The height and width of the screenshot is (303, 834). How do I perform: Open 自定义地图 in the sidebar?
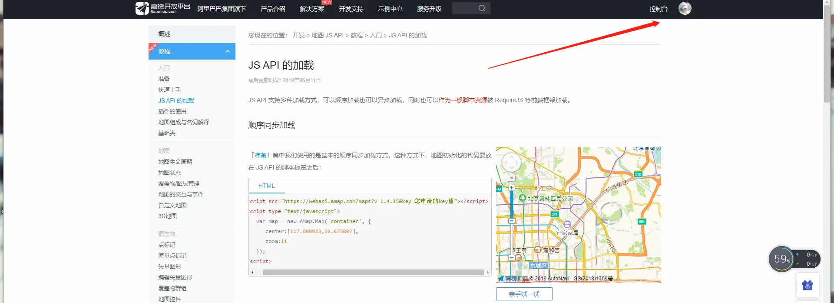172,205
